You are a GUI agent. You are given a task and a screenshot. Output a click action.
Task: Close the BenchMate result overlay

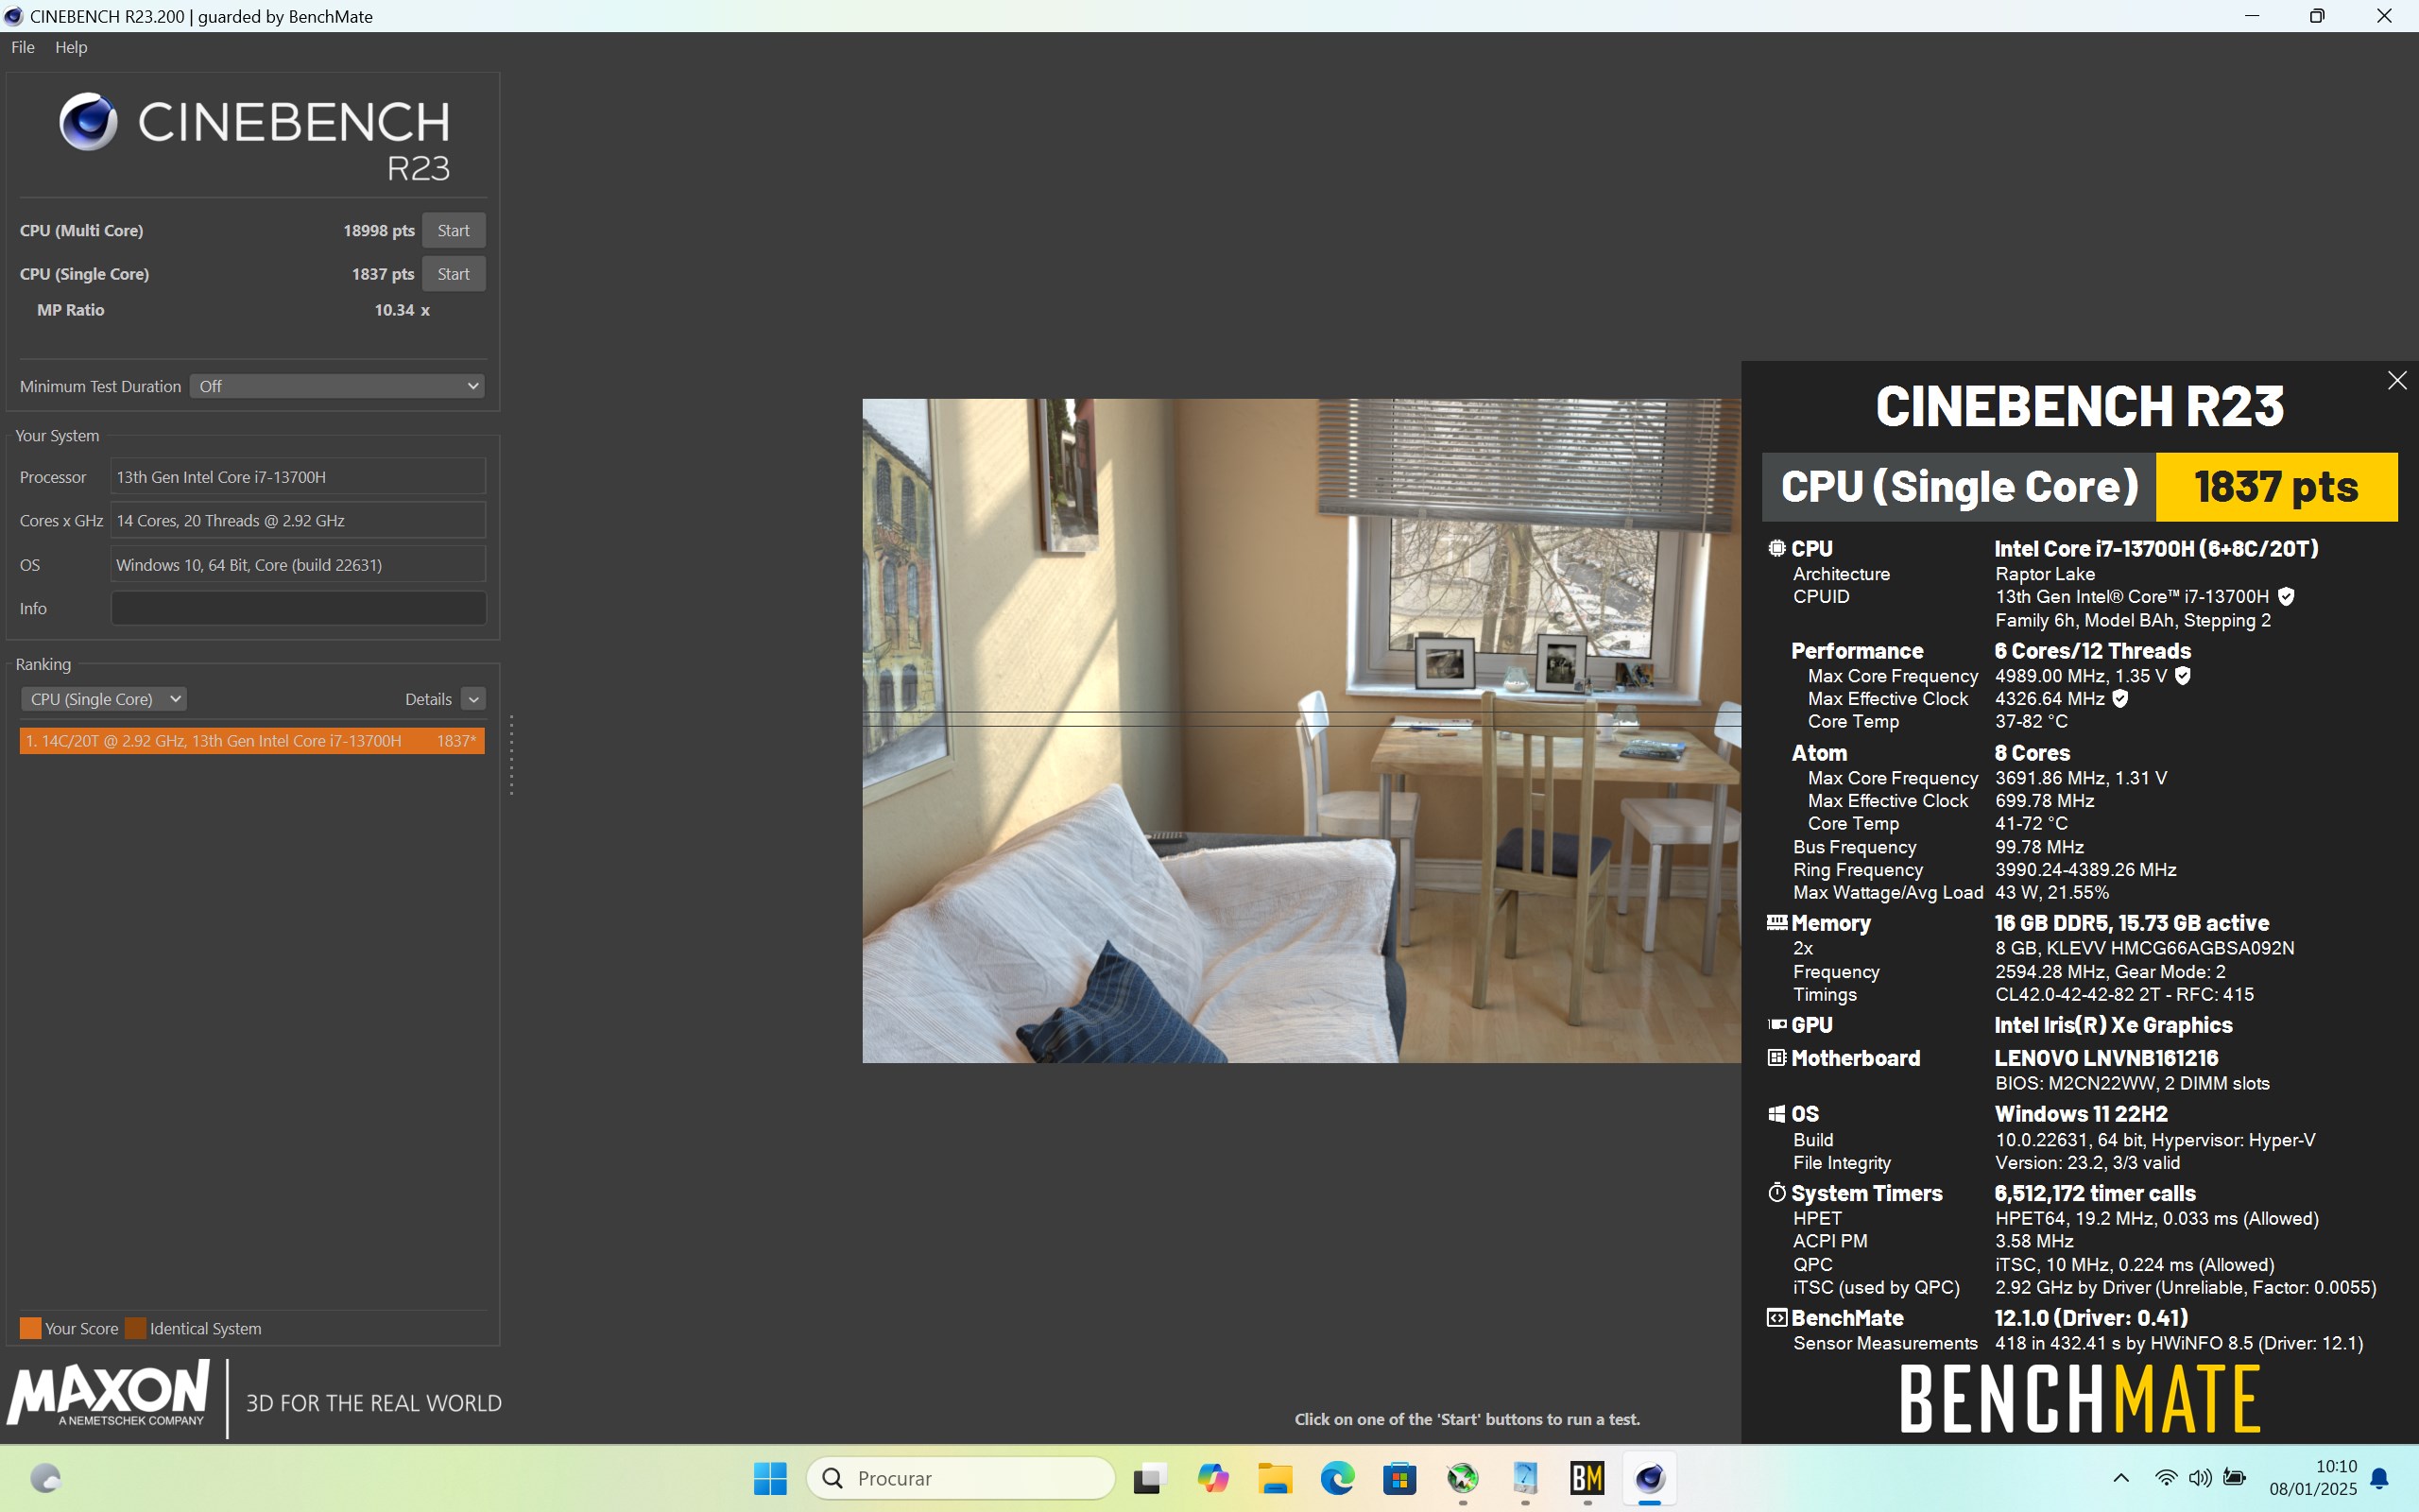click(2396, 381)
